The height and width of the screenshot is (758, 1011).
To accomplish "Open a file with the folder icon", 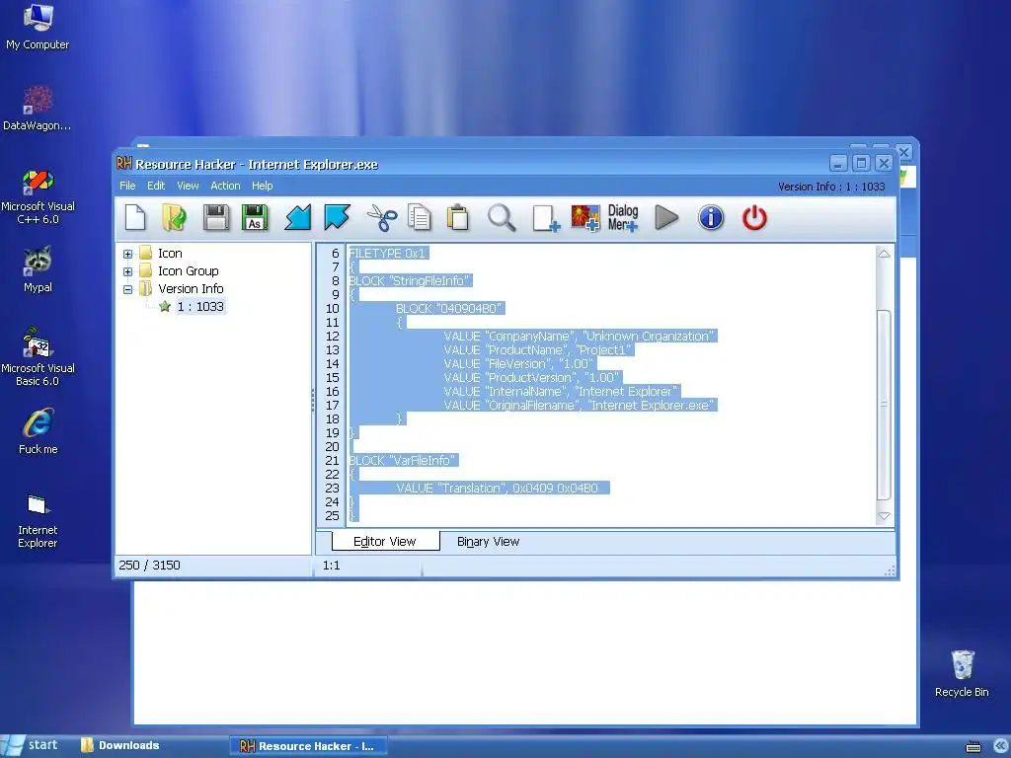I will tap(174, 217).
